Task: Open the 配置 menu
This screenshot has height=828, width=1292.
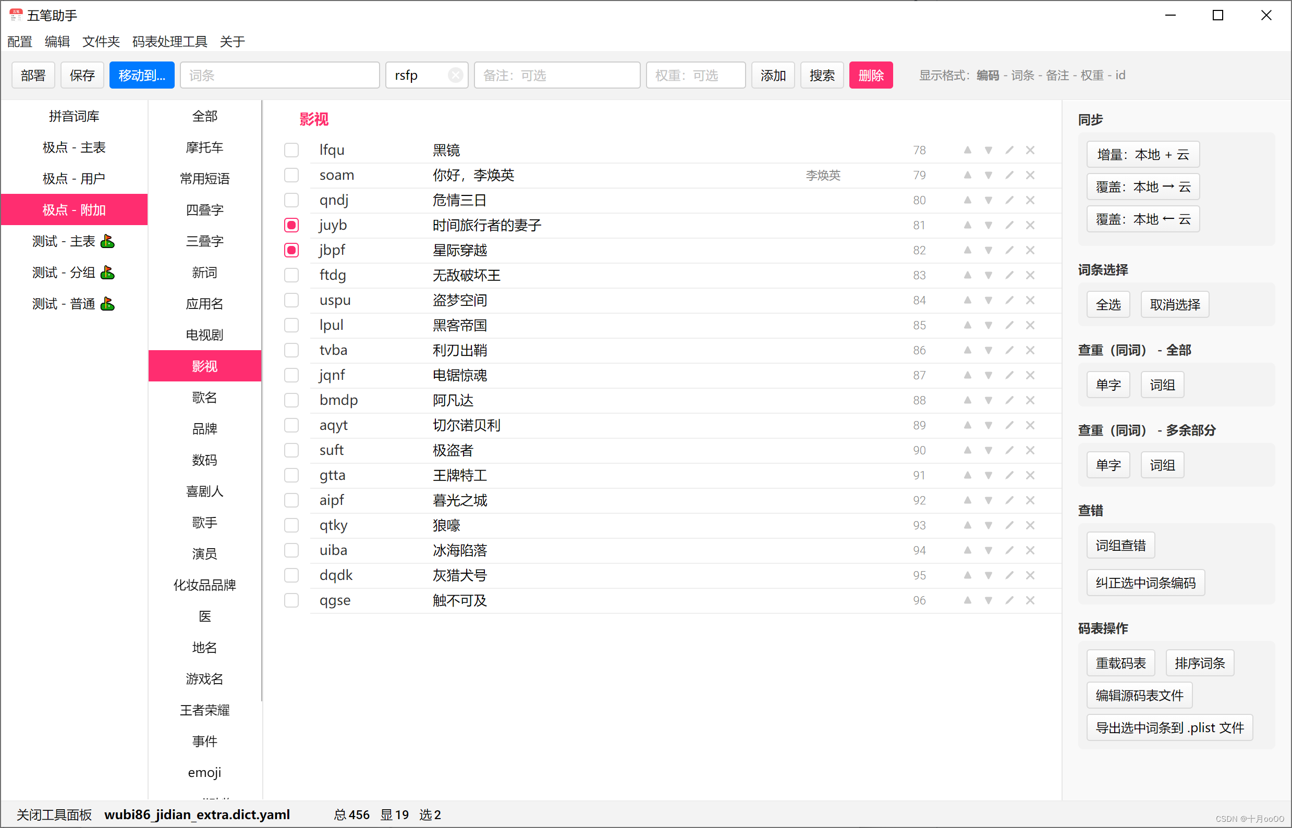Action: click(x=19, y=41)
